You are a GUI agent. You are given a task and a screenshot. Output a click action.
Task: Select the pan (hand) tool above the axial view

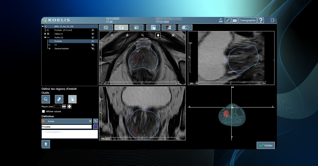click(158, 35)
